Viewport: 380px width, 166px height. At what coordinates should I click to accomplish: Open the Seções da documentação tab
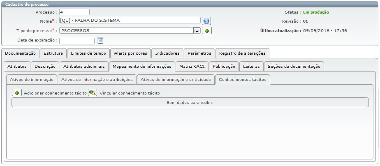[294, 67]
